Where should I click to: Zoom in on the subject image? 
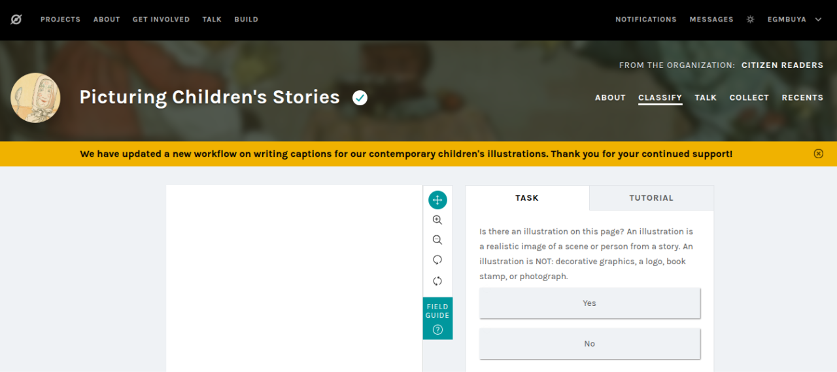pyautogui.click(x=437, y=220)
